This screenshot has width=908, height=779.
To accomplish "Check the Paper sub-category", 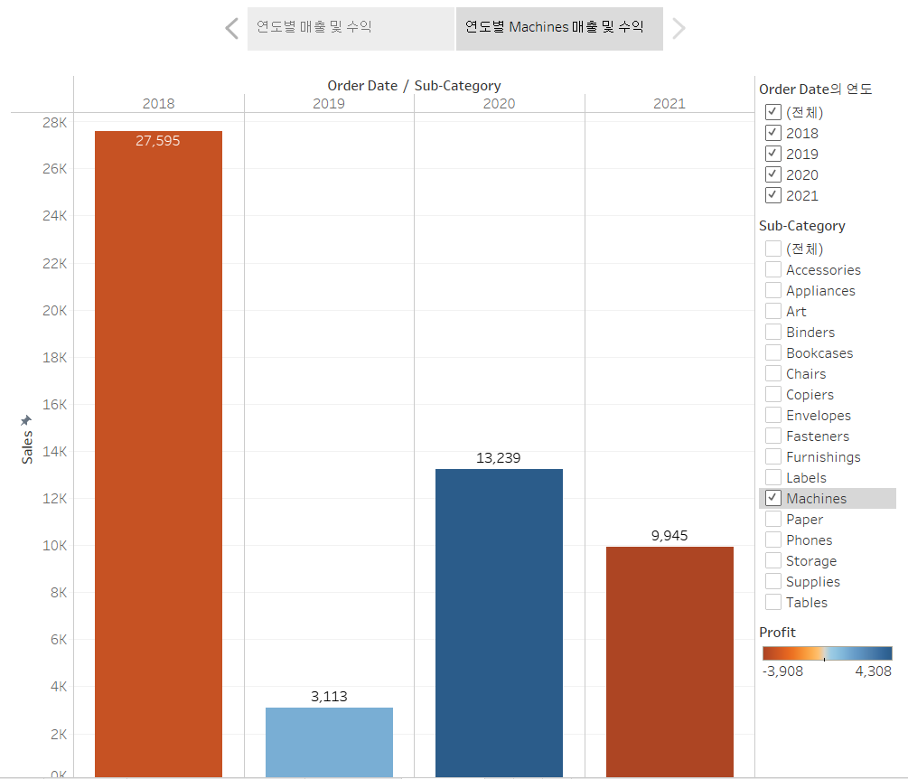I will point(773,519).
